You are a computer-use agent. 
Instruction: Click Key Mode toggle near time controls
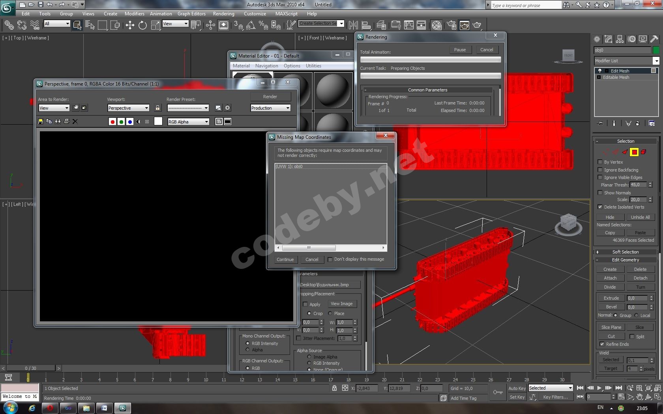[580, 397]
